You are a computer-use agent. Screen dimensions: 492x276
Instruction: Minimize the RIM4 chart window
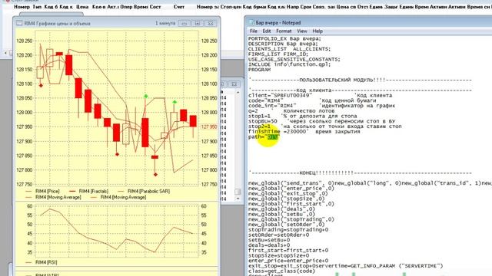pos(184,24)
